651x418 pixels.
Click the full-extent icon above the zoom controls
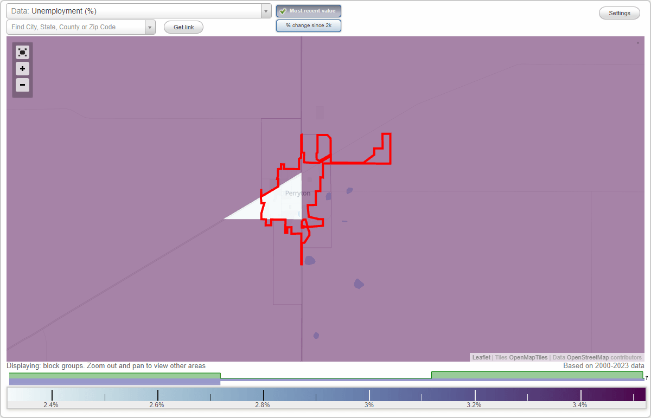pyautogui.click(x=22, y=52)
